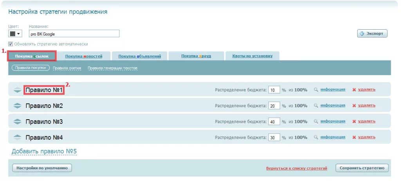Click the reorder arrows icon for Правило №1

[x=17, y=90]
